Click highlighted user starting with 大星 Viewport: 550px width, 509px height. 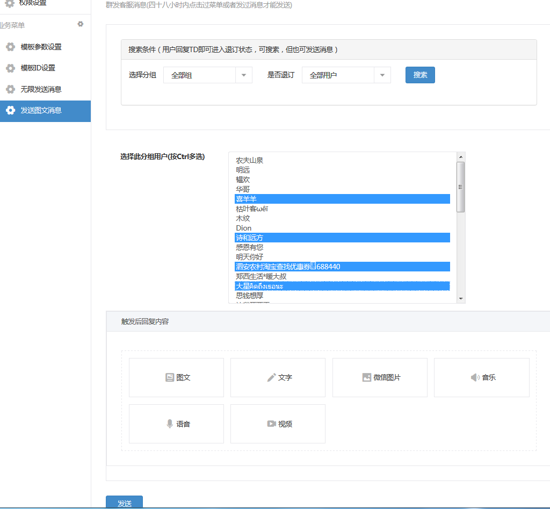coord(342,286)
